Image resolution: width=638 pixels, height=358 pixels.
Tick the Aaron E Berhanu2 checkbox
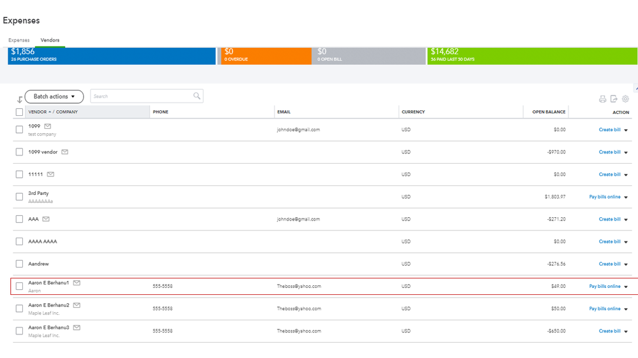(x=19, y=308)
